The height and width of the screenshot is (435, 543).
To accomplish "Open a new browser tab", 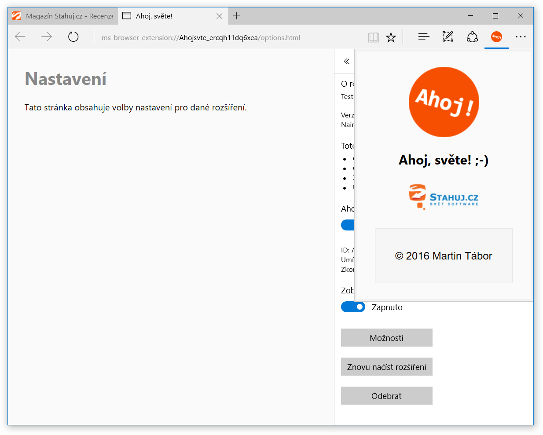I will coord(237,16).
